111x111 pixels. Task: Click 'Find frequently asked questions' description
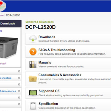pos(72,54)
